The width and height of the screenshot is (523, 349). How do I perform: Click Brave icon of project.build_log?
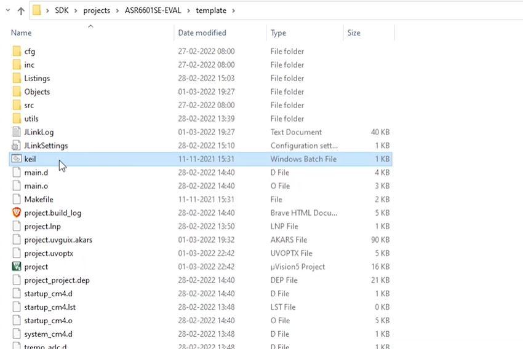[17, 213]
